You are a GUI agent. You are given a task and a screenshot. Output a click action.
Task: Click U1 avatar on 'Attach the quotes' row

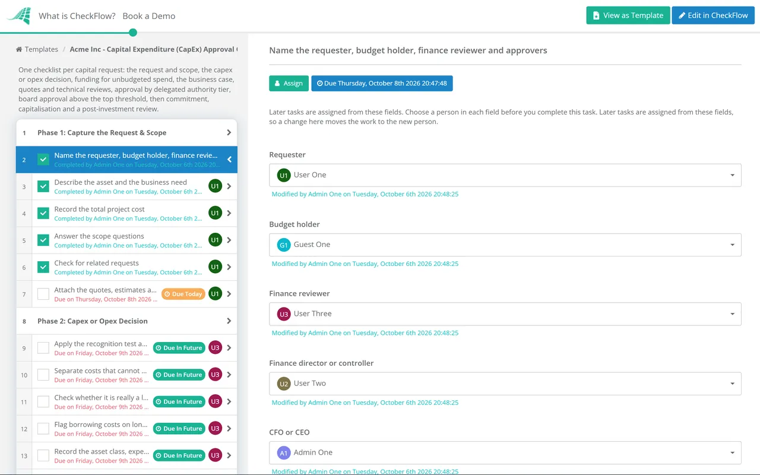tap(215, 294)
